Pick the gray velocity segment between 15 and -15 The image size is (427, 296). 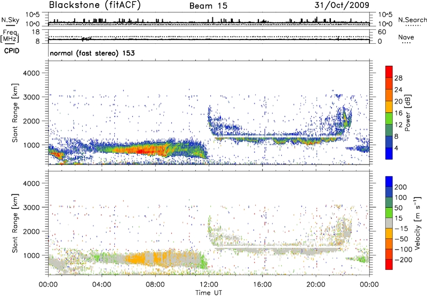tap(389, 223)
